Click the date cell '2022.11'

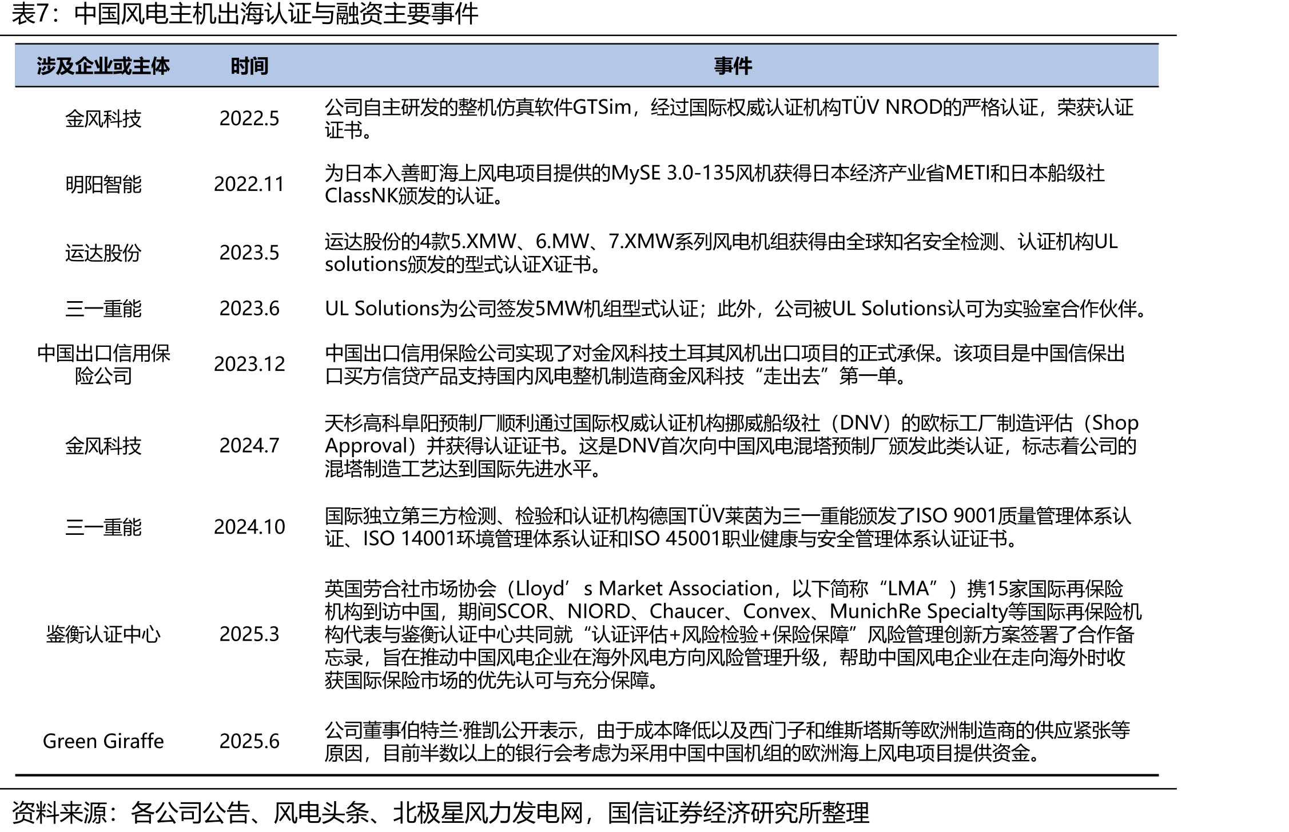point(249,184)
